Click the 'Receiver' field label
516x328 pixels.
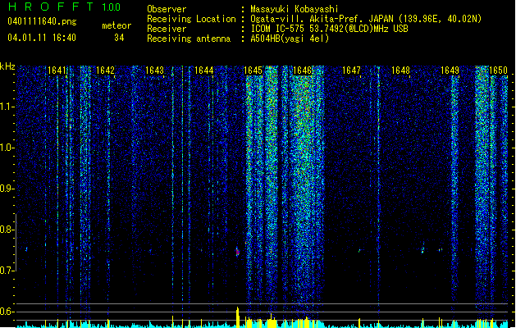167,29
